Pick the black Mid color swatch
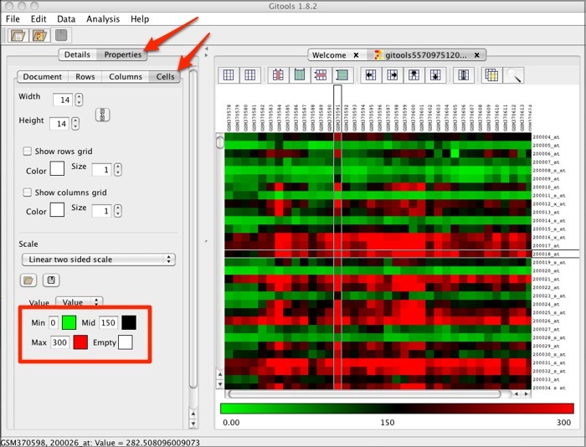 (x=129, y=322)
